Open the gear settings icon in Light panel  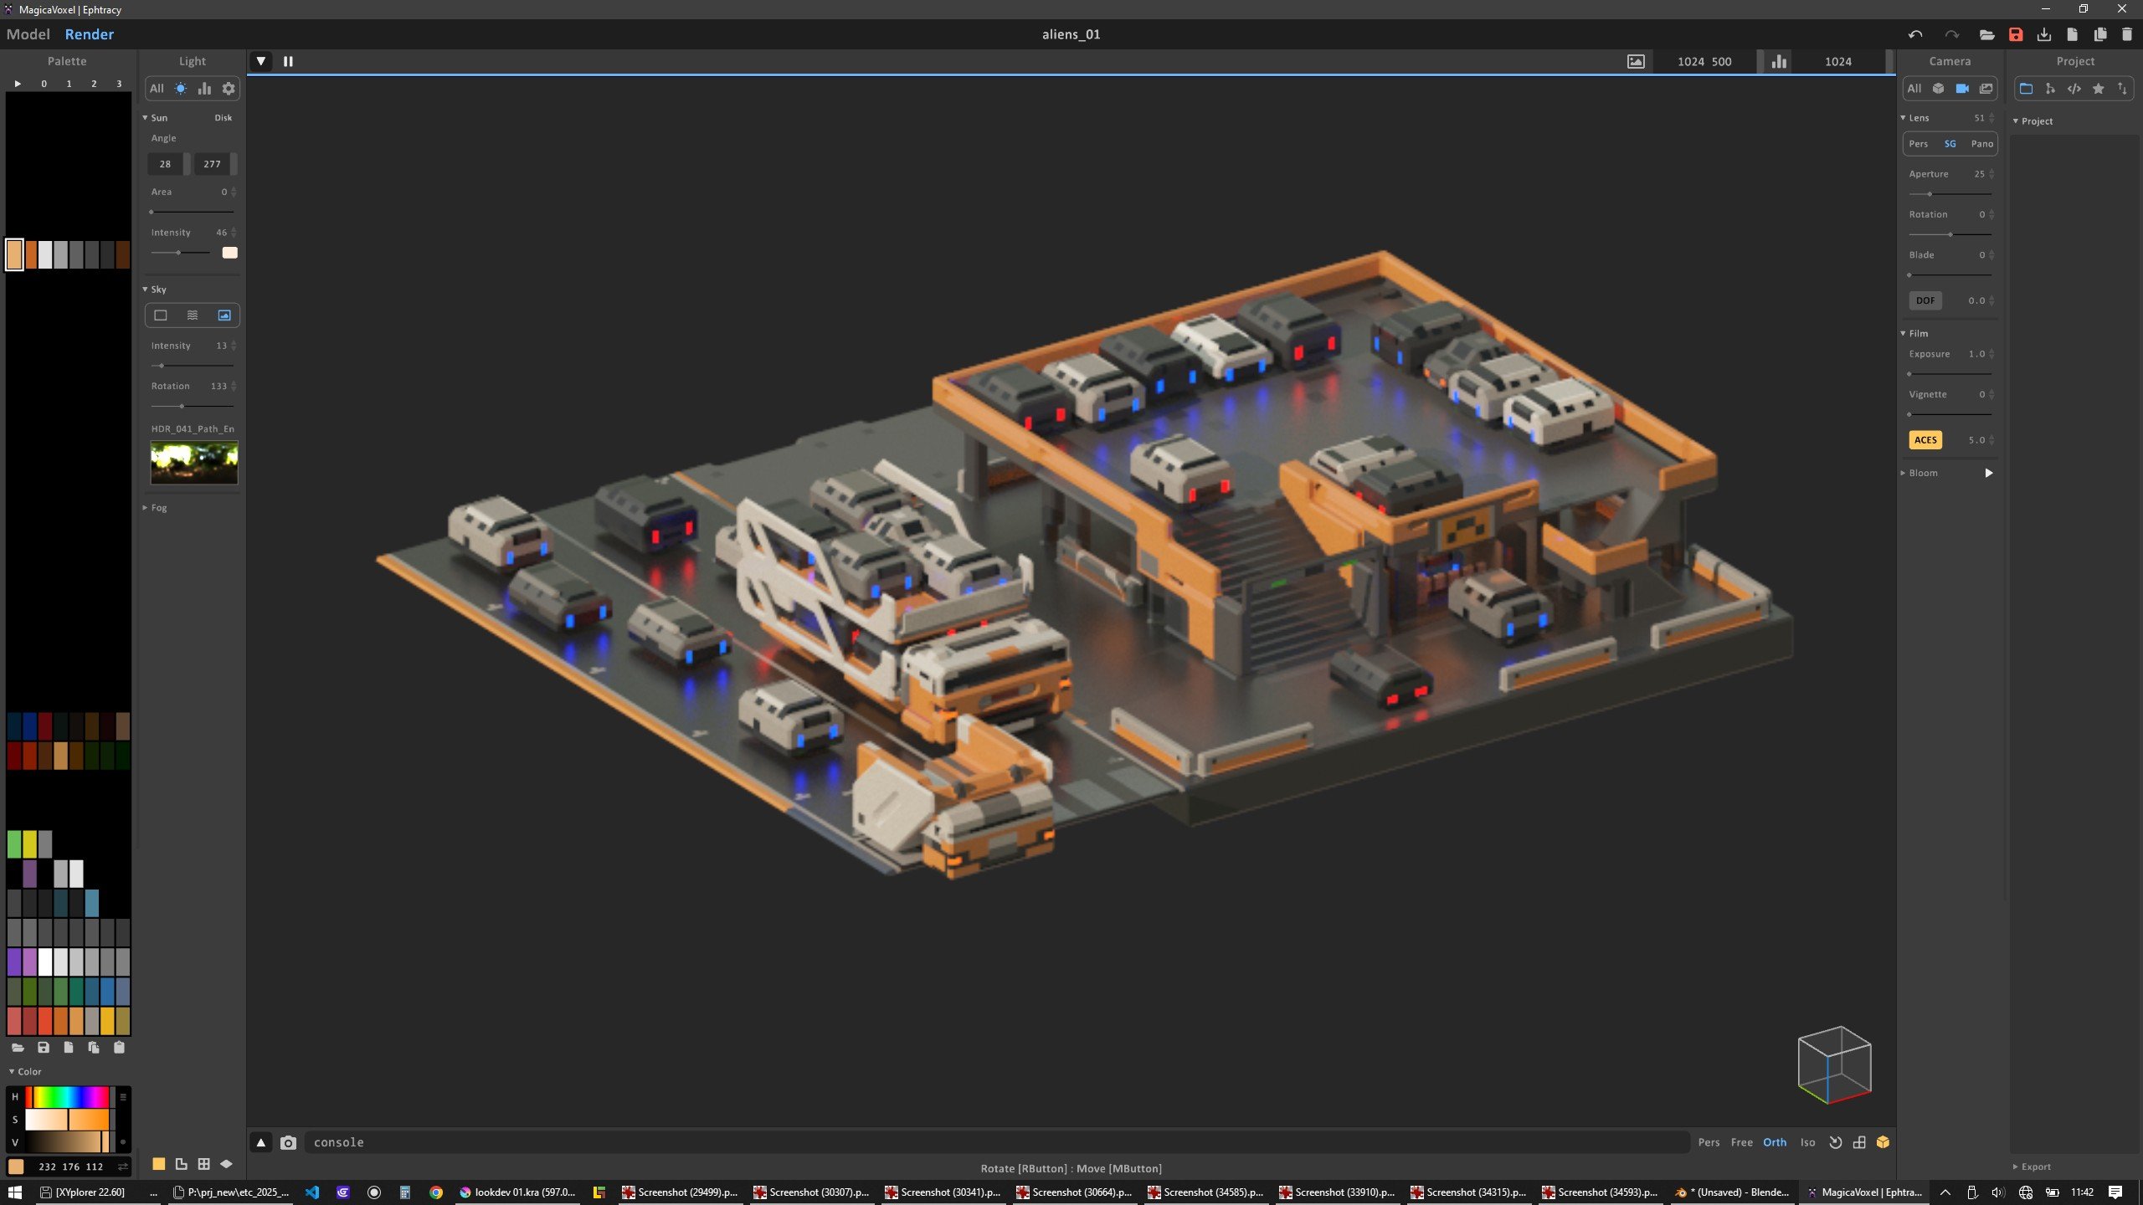coord(229,89)
